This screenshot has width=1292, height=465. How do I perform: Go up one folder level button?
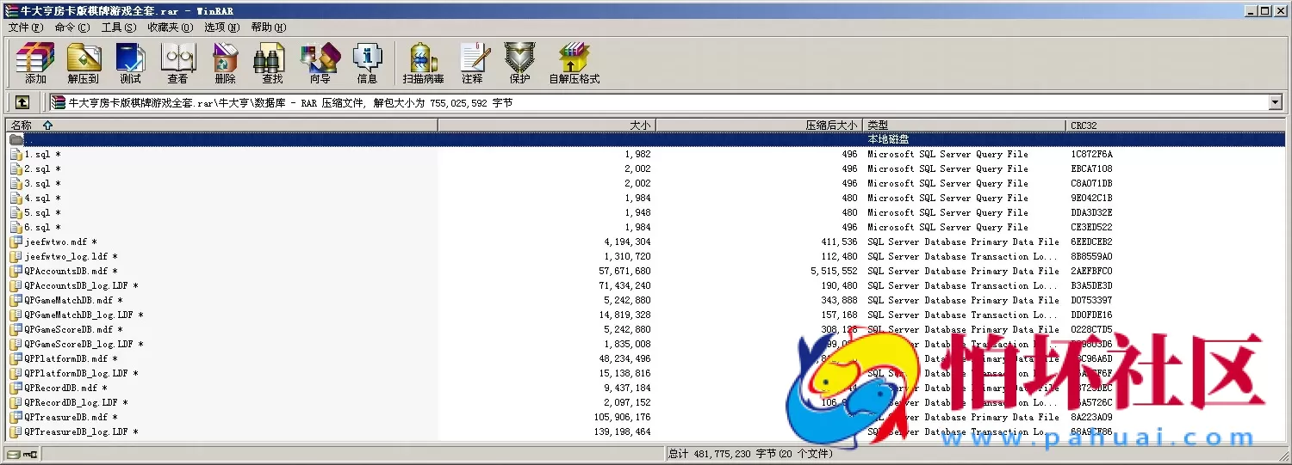click(x=22, y=102)
